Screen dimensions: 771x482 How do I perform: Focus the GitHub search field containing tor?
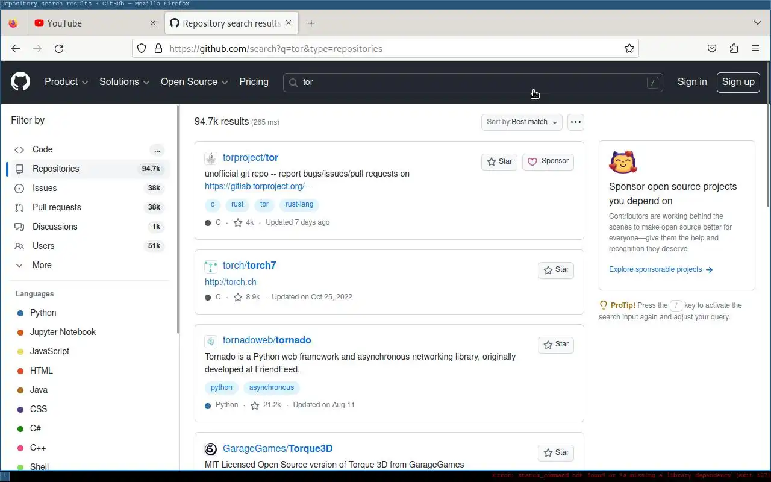click(x=473, y=83)
